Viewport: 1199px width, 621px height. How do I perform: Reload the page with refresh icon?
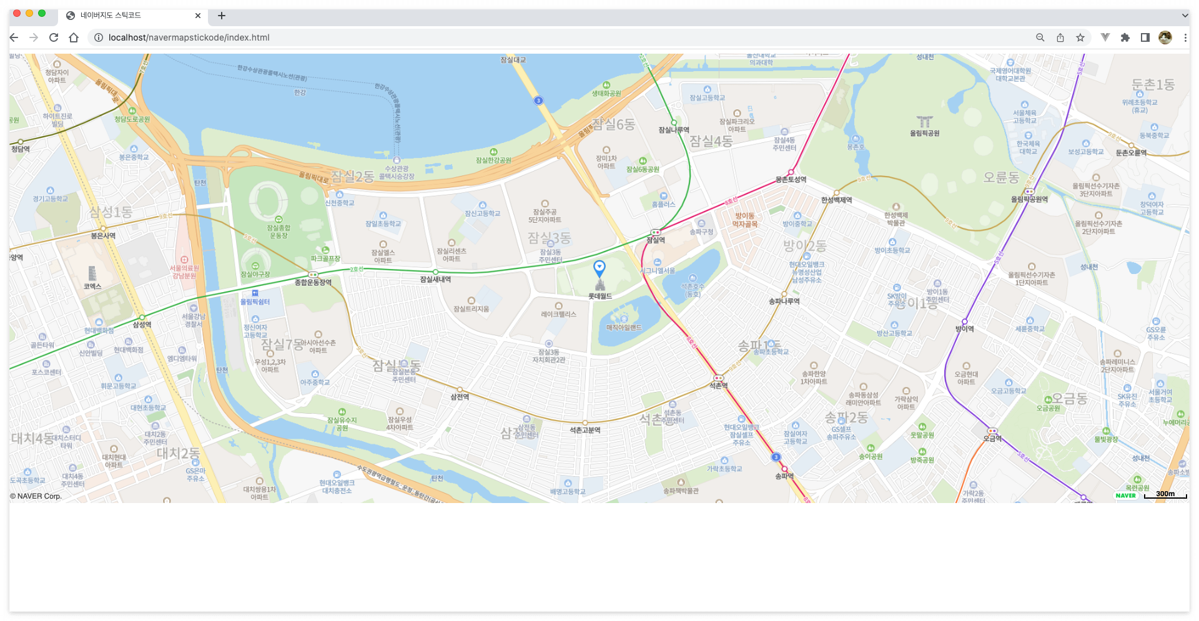[54, 37]
